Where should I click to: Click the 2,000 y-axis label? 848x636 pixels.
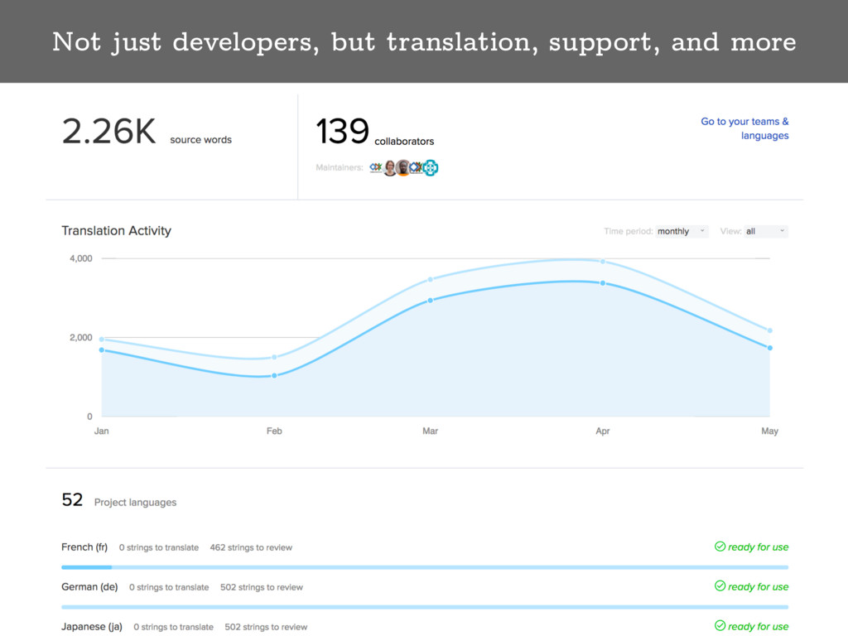point(81,338)
